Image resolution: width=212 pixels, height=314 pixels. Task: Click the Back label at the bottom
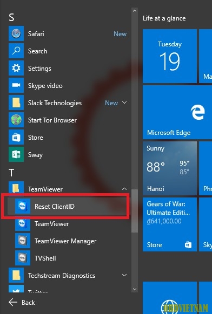point(28,302)
